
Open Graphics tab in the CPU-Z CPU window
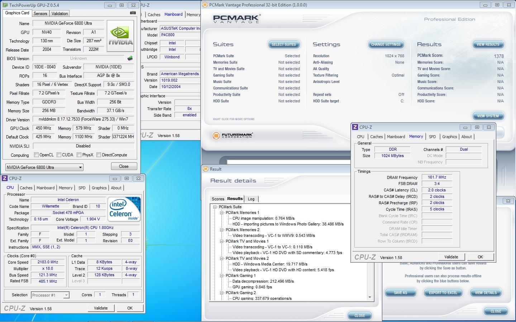pos(99,188)
